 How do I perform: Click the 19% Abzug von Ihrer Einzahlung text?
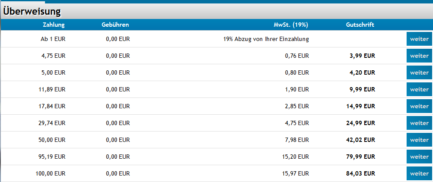click(x=266, y=39)
